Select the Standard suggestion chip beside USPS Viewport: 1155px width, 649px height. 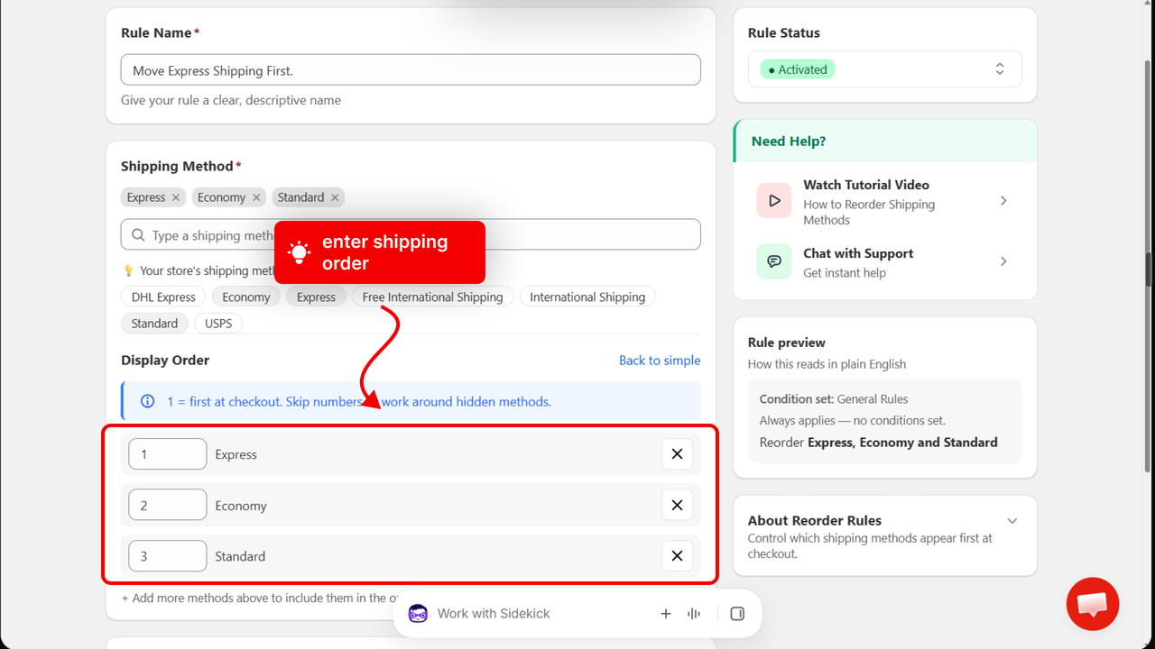click(x=155, y=323)
